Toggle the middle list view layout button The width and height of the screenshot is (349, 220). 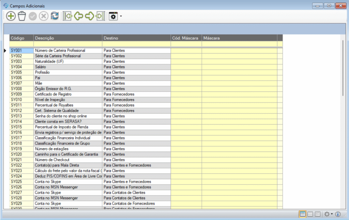310,214
